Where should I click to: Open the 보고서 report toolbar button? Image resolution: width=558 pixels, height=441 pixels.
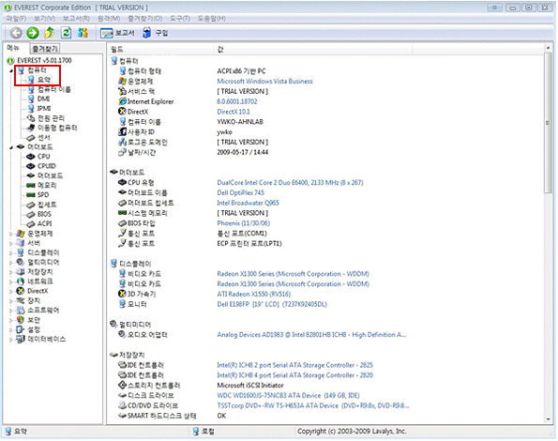[x=117, y=33]
